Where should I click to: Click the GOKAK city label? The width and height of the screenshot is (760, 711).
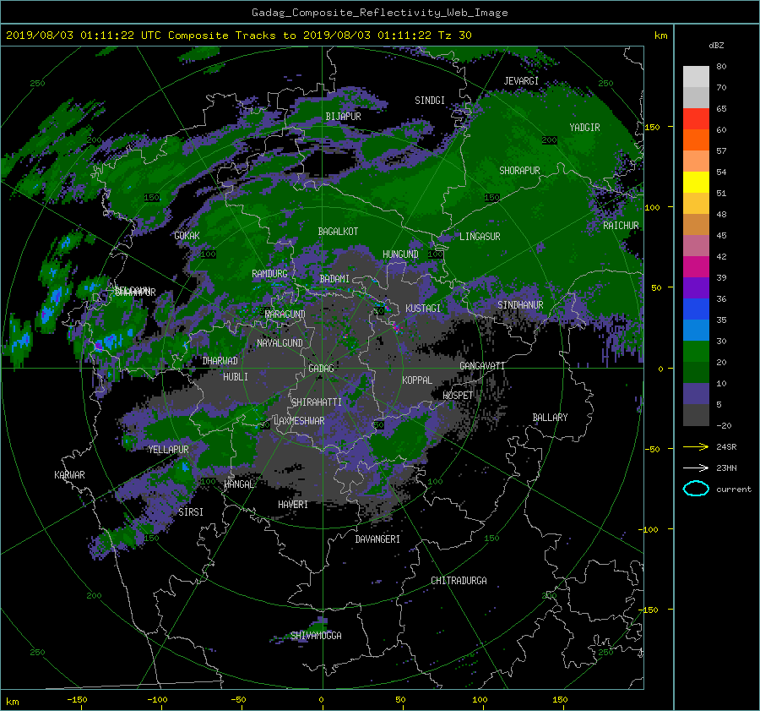187,235
